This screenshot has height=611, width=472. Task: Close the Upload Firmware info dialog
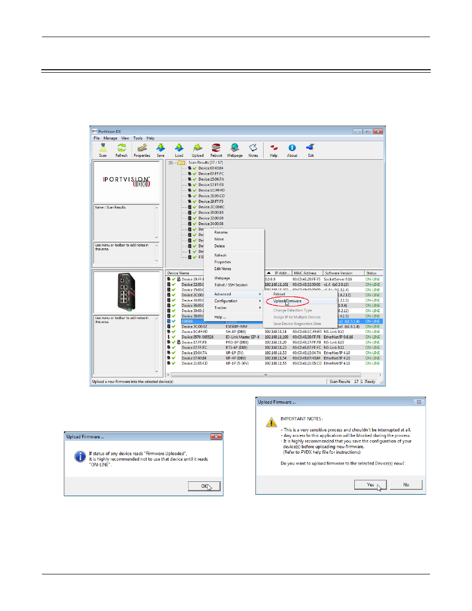pyautogui.click(x=216, y=436)
